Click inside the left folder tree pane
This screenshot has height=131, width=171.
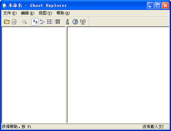click(34, 75)
